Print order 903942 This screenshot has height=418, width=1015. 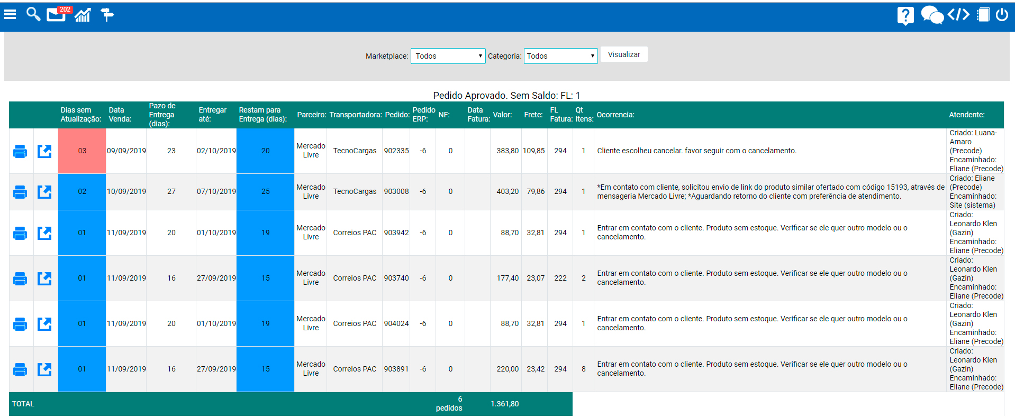click(x=20, y=233)
